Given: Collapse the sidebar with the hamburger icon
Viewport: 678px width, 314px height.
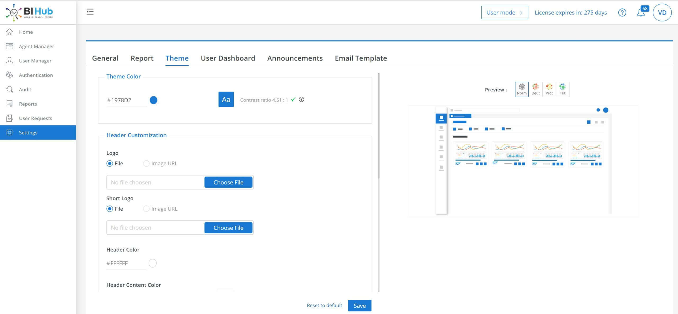Looking at the screenshot, I should click(90, 12).
